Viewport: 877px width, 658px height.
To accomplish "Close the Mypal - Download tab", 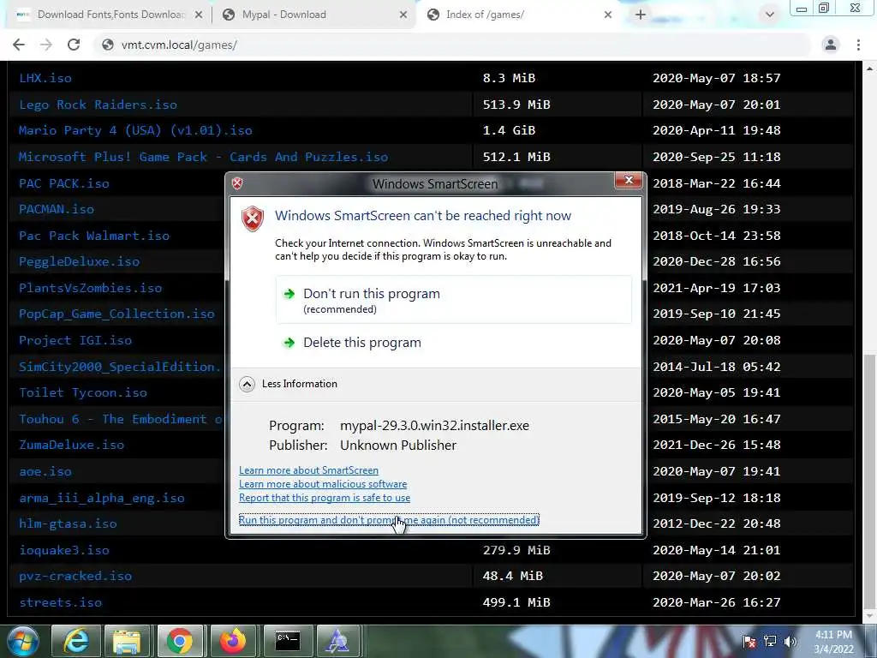I will pyautogui.click(x=403, y=15).
